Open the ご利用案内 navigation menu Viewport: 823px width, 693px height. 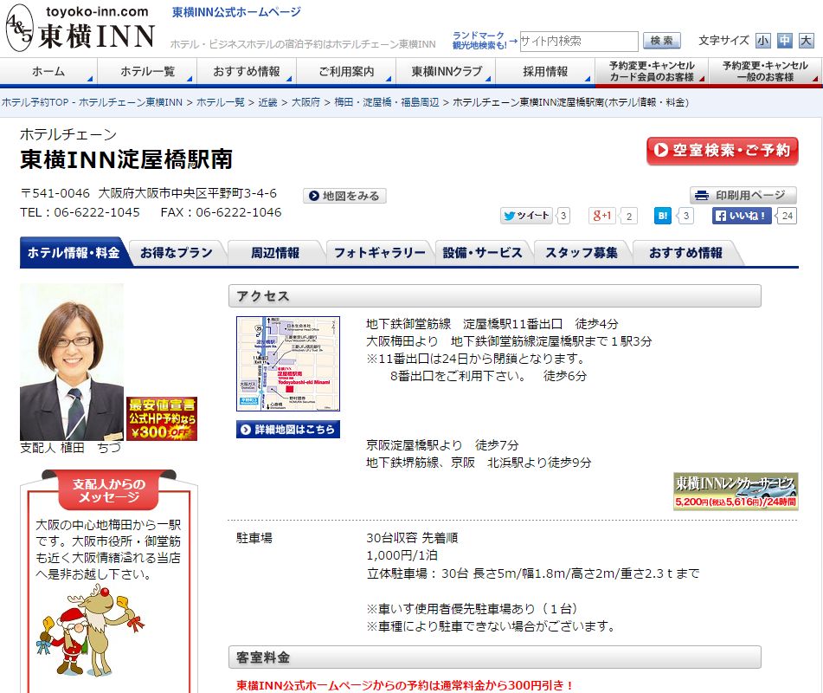pyautogui.click(x=346, y=71)
